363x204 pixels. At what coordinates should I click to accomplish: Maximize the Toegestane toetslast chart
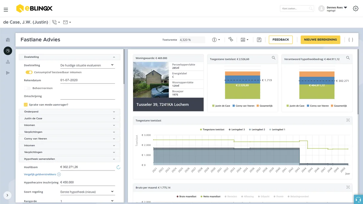(x=348, y=120)
